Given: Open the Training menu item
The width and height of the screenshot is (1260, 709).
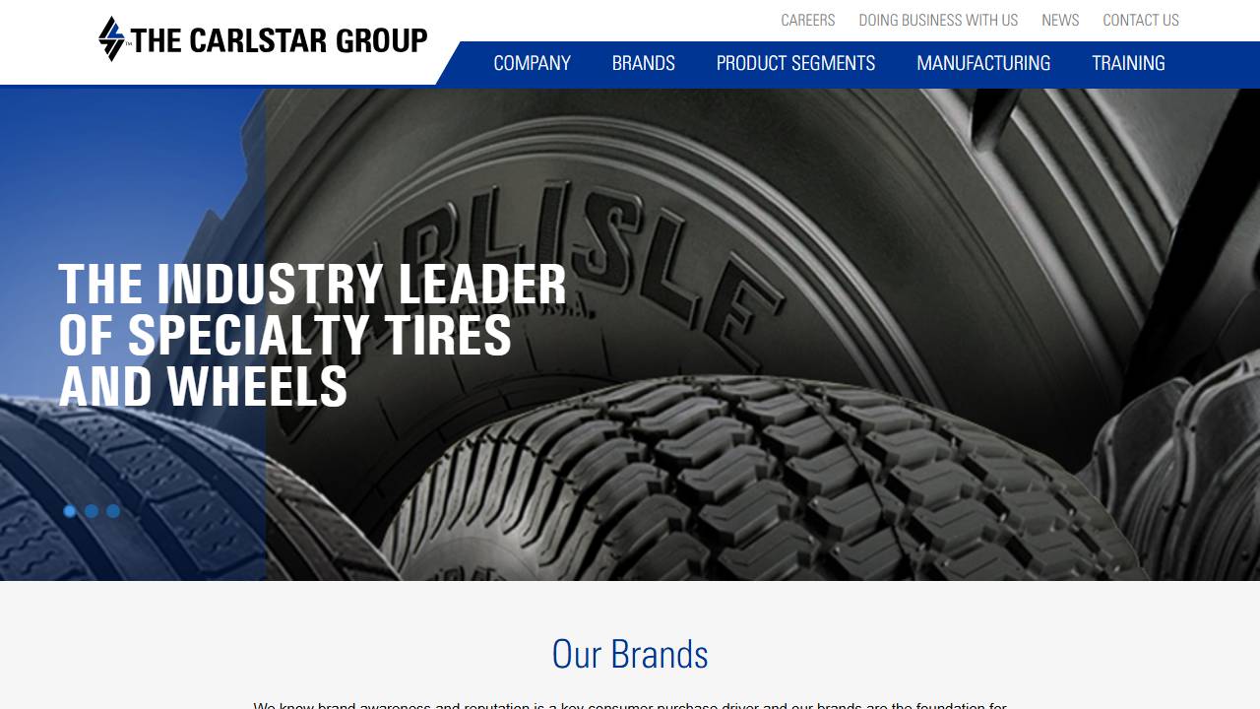Looking at the screenshot, I should click(x=1128, y=63).
